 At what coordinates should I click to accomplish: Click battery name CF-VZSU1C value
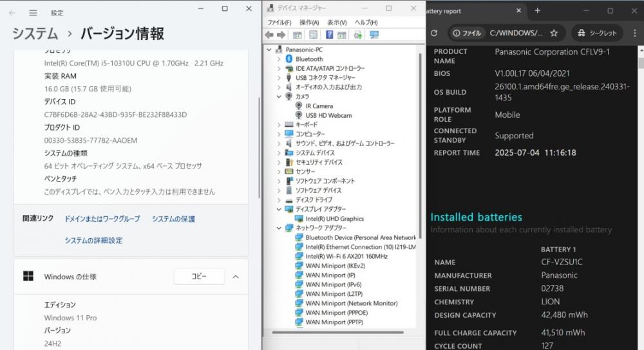pos(562,262)
